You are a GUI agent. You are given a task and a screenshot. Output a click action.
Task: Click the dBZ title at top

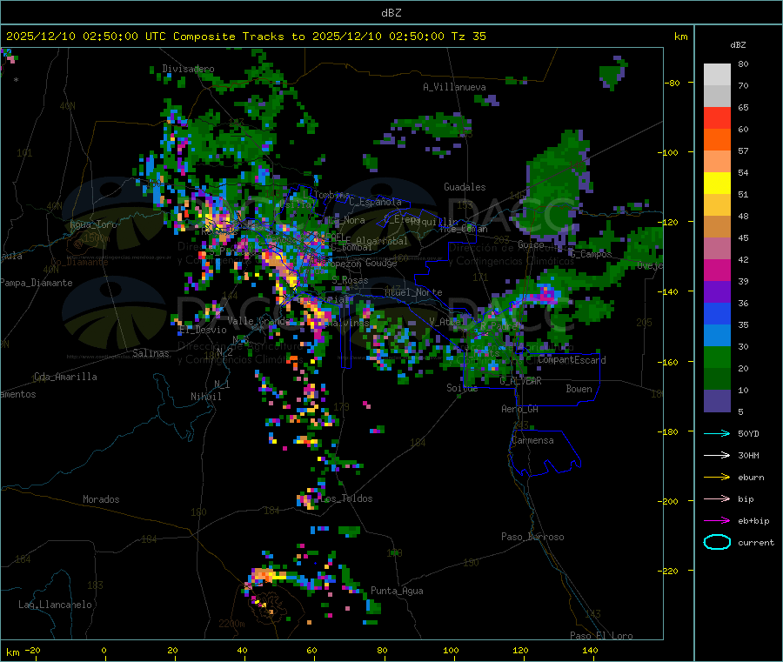[391, 13]
